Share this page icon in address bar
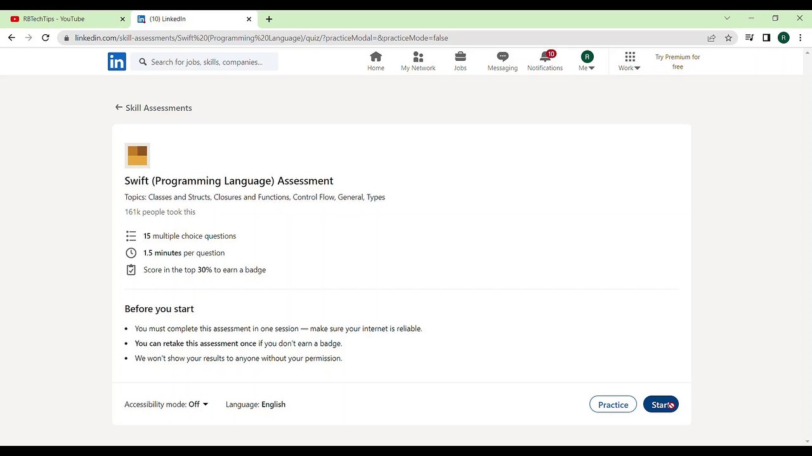Image resolution: width=812 pixels, height=456 pixels. [x=711, y=38]
